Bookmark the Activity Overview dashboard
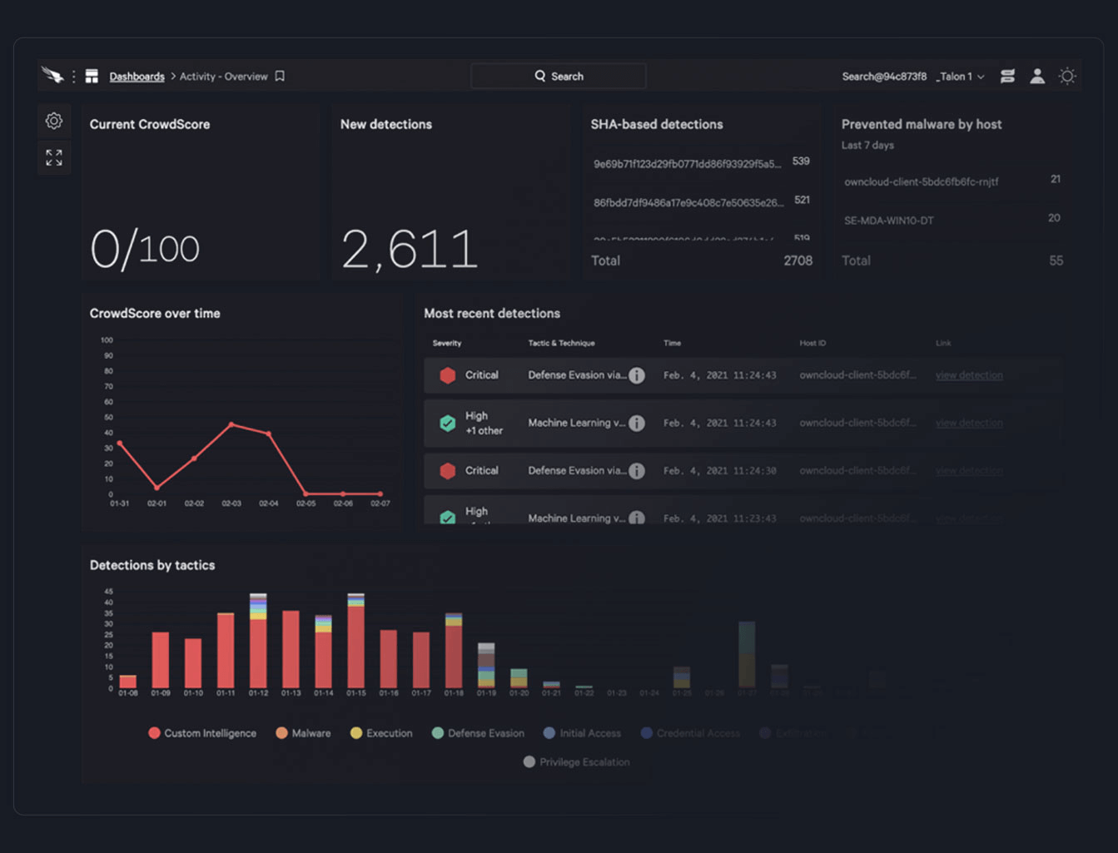Image resolution: width=1118 pixels, height=853 pixels. tap(281, 77)
